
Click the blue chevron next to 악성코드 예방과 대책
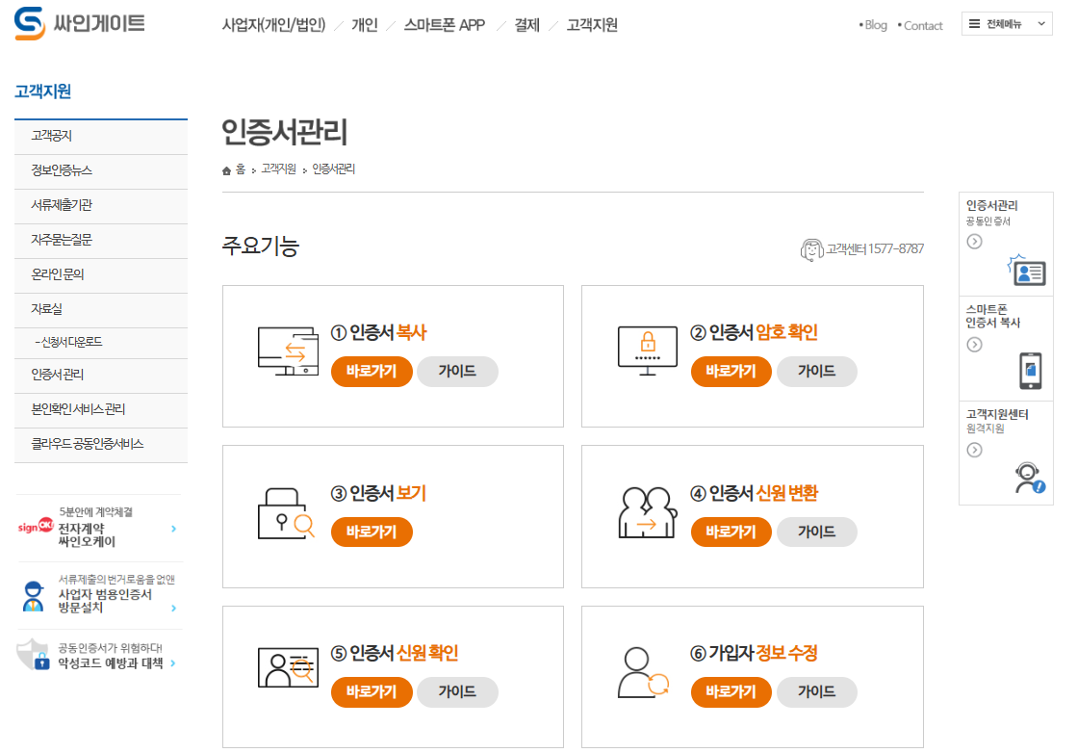(173, 663)
